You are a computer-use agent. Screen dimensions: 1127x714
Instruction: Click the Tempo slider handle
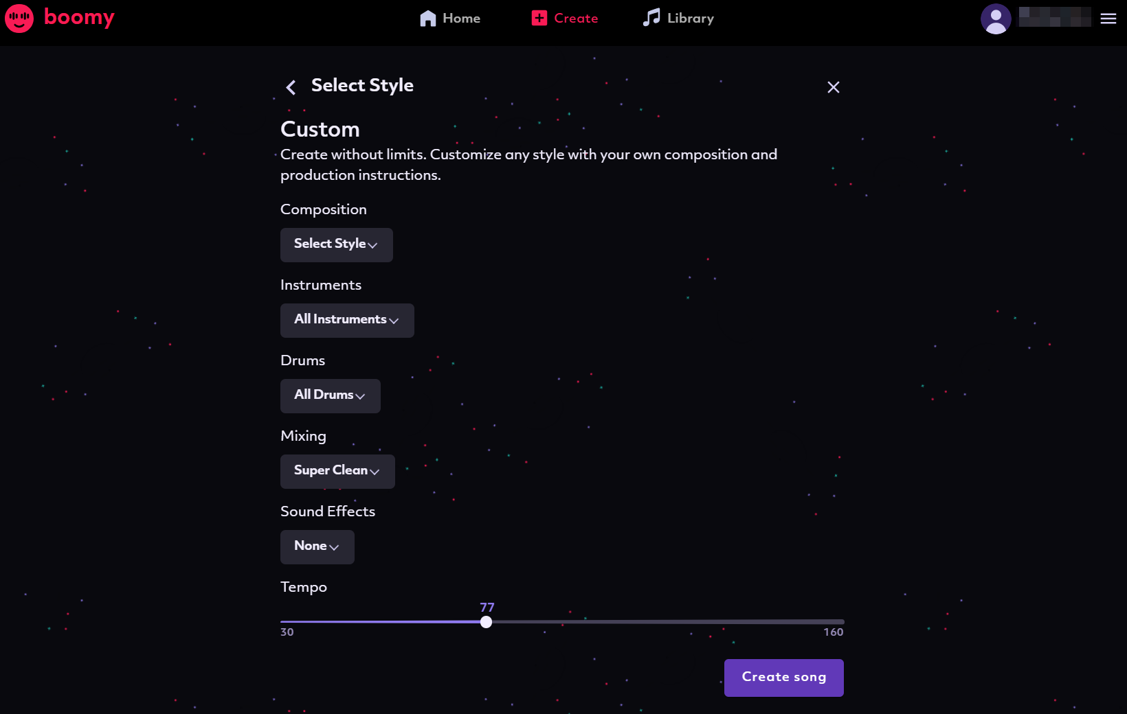click(x=486, y=622)
